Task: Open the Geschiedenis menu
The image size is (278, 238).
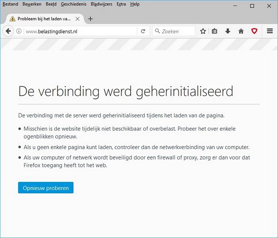Action: pyautogui.click(x=73, y=4)
